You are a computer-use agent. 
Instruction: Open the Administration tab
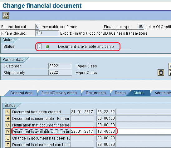161,93
